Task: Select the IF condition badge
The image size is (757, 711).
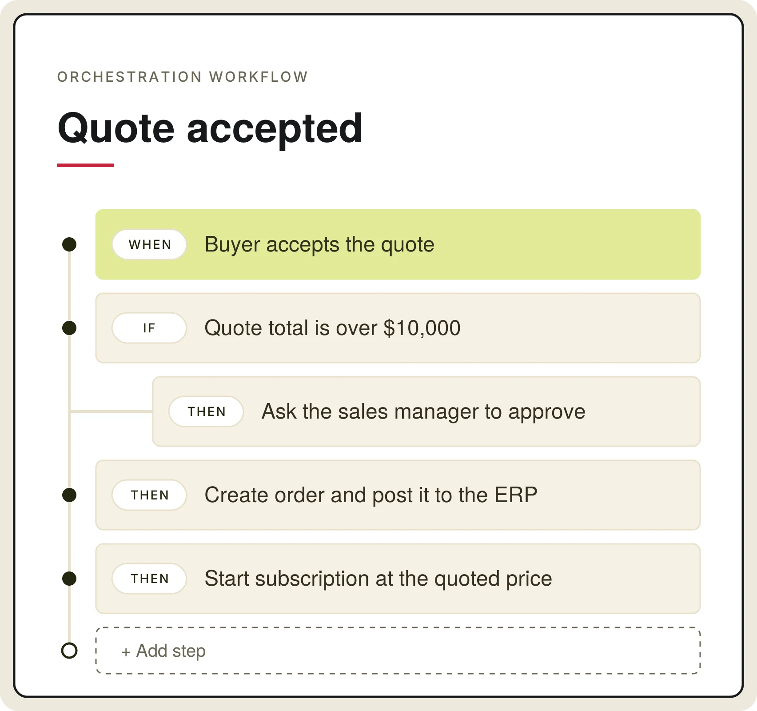Action: [149, 328]
